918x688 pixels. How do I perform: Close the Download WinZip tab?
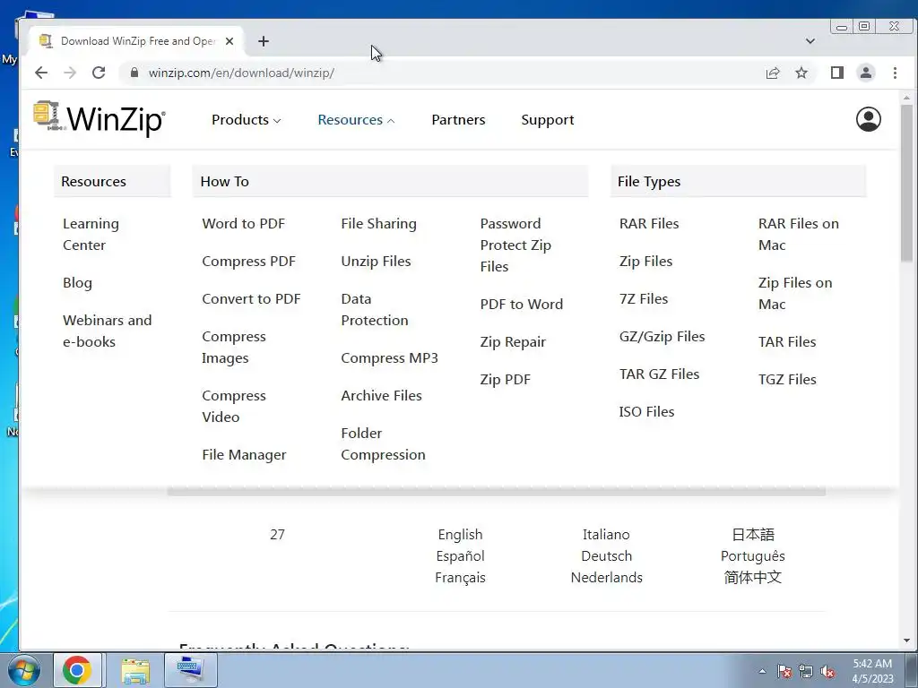(229, 41)
